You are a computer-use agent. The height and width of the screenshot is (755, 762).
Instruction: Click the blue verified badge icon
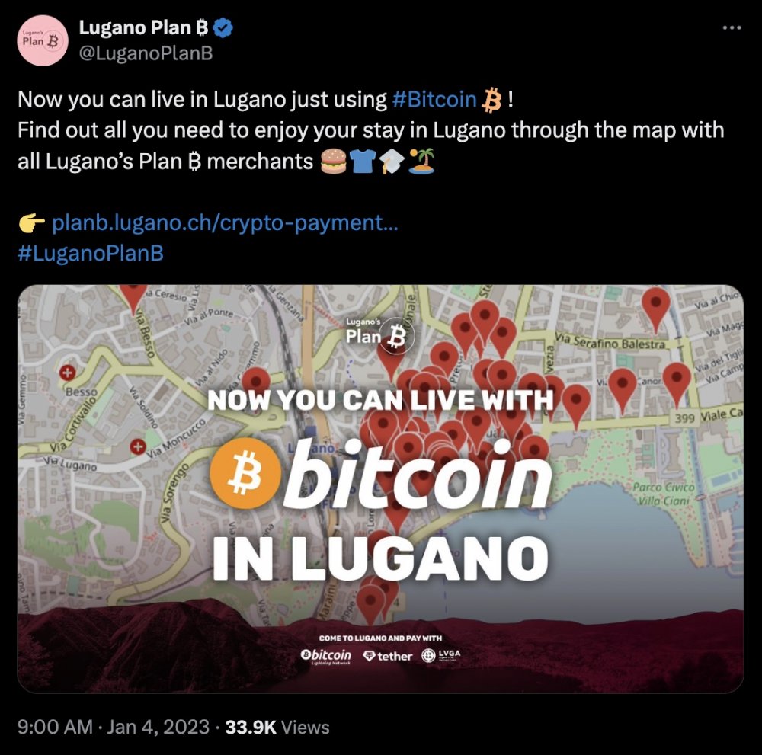click(x=223, y=27)
